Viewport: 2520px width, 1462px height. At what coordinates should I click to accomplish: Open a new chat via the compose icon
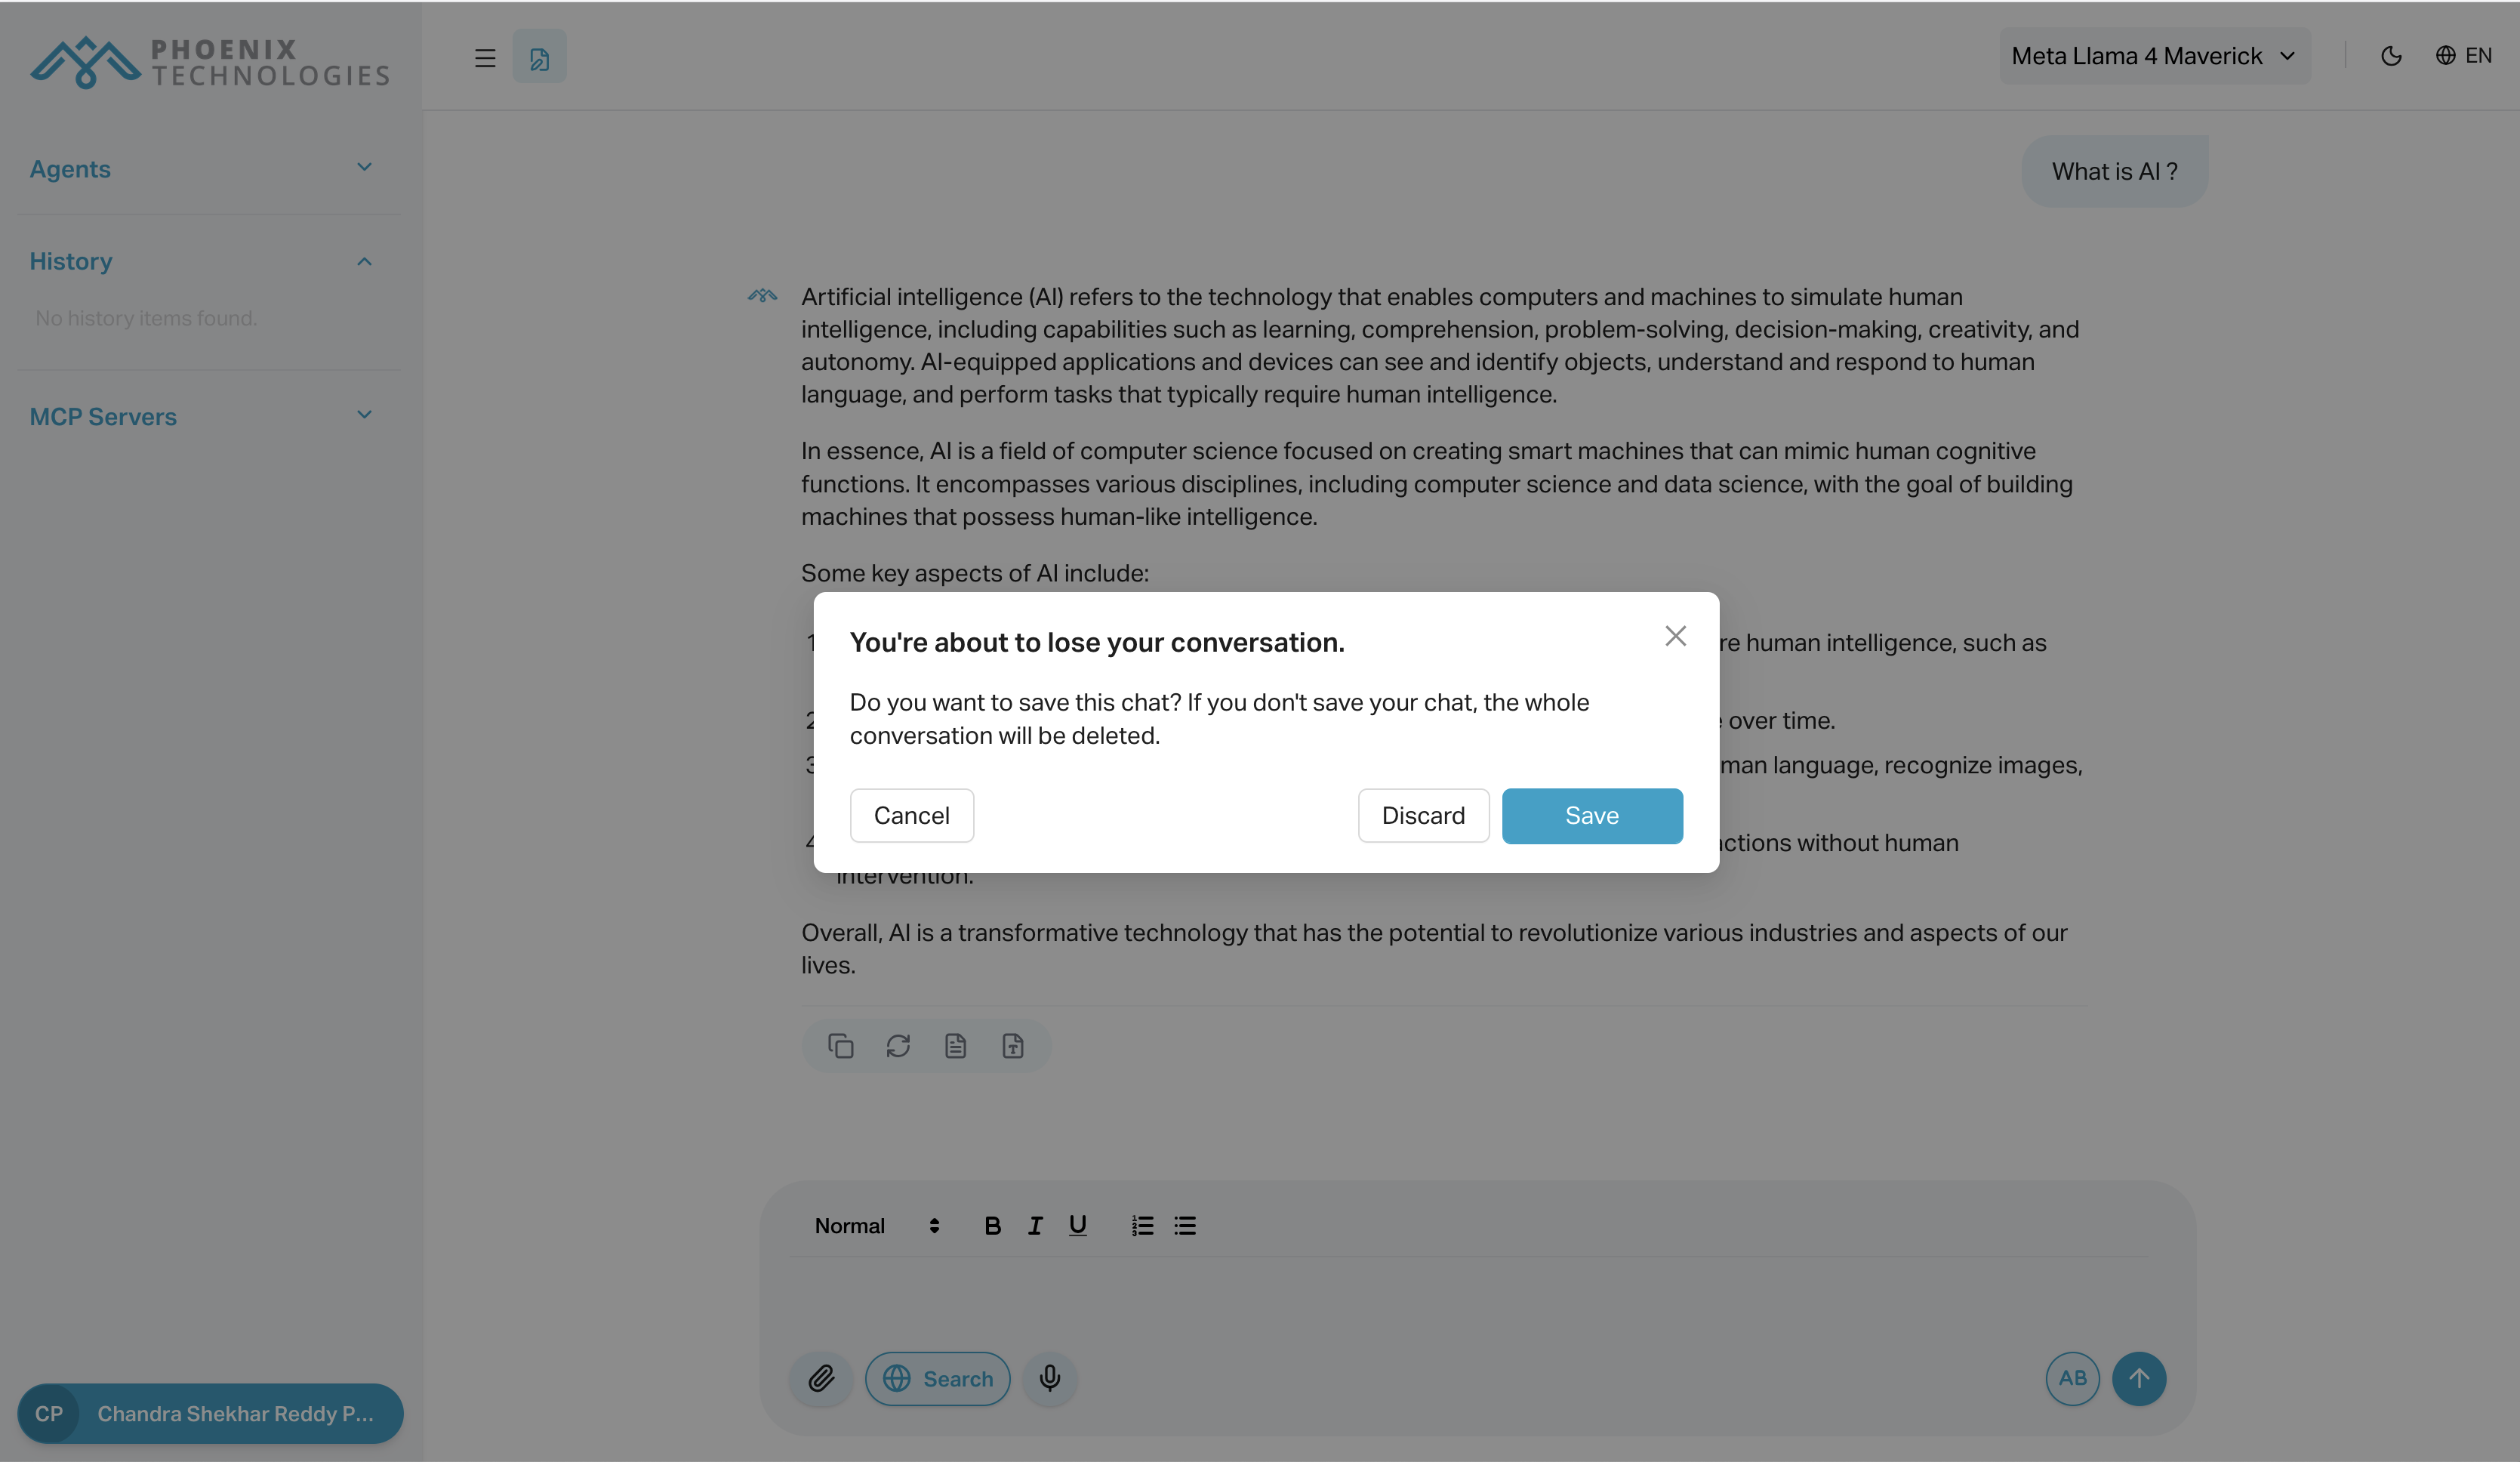tap(539, 57)
